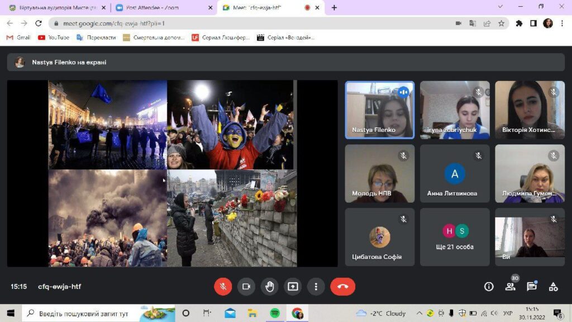
Task: Expand the hidden system tray icons chevron
Action: pyautogui.click(x=420, y=313)
